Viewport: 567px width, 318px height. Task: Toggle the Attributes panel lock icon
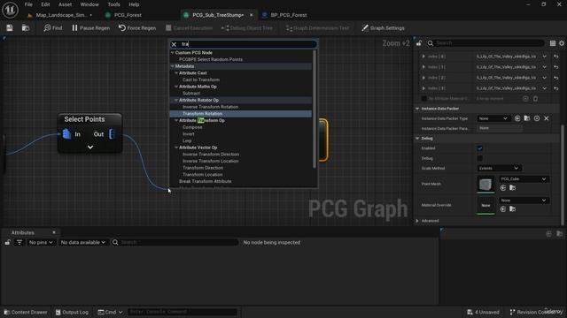[8, 242]
